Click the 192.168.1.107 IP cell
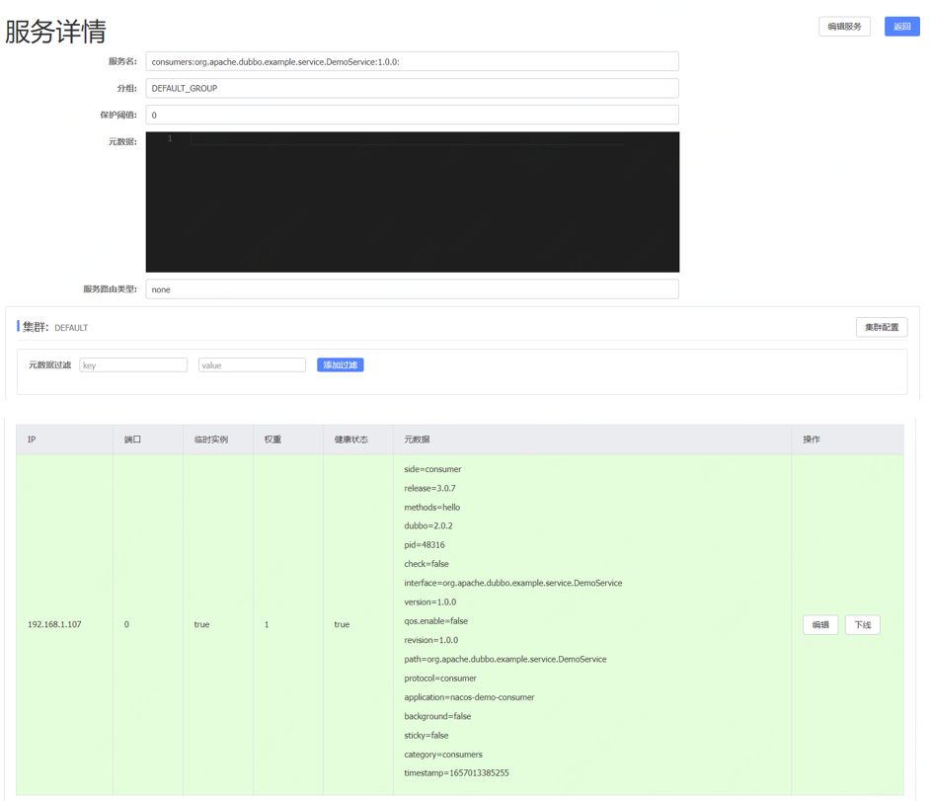 point(54,625)
